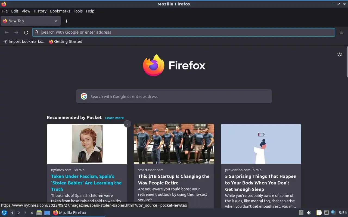The image size is (348, 217).
Task: Click the boy portrait article thumbnail
Action: [x=87, y=144]
